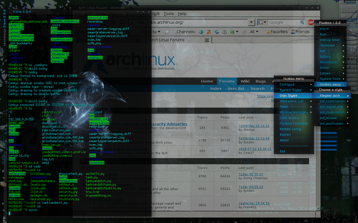Select the sid_digital_she style
Image resolution: width=358 pixels, height=223 pixels.
point(332,107)
